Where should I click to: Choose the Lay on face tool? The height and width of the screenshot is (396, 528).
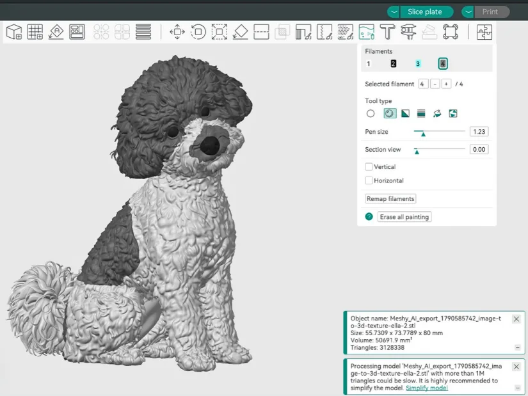(x=241, y=31)
